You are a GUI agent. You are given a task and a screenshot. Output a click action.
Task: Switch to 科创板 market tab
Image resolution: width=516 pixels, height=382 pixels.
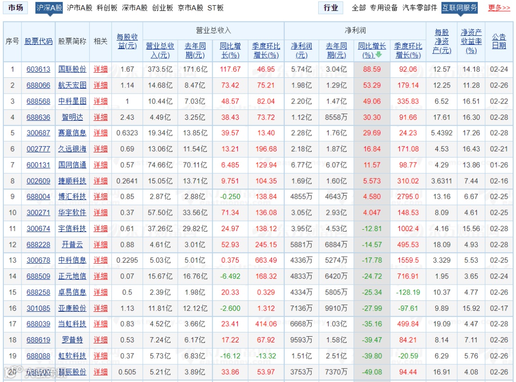[107, 8]
